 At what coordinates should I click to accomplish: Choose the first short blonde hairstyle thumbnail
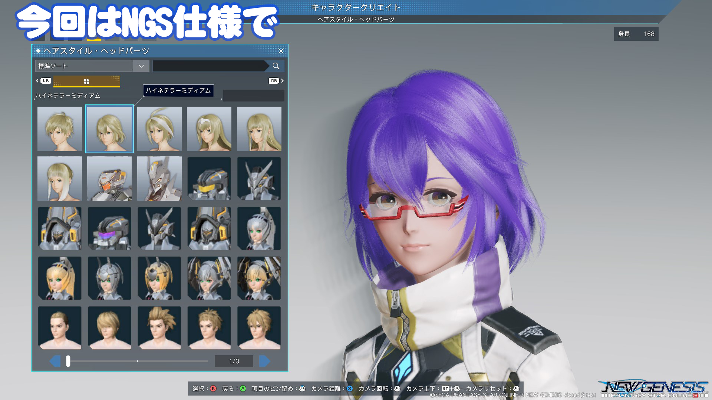[59, 129]
